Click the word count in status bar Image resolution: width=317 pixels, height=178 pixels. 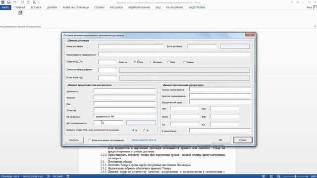33,176
